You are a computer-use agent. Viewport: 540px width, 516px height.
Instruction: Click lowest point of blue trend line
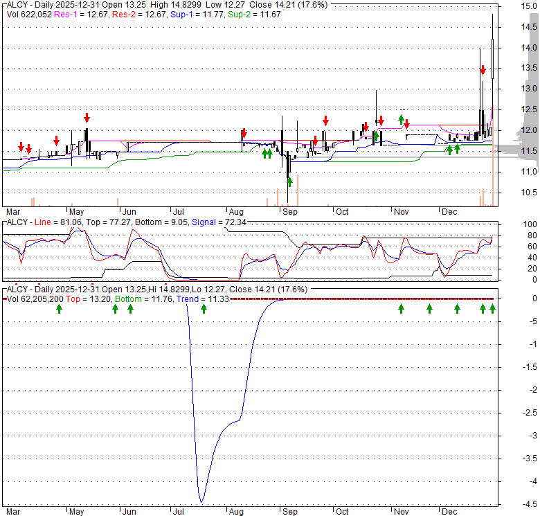(x=201, y=502)
